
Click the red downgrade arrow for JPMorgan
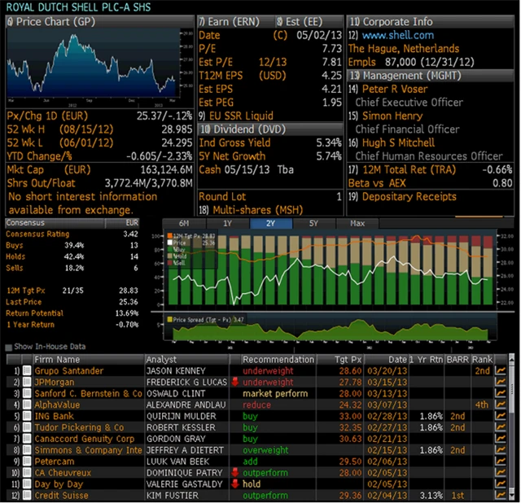[235, 383]
